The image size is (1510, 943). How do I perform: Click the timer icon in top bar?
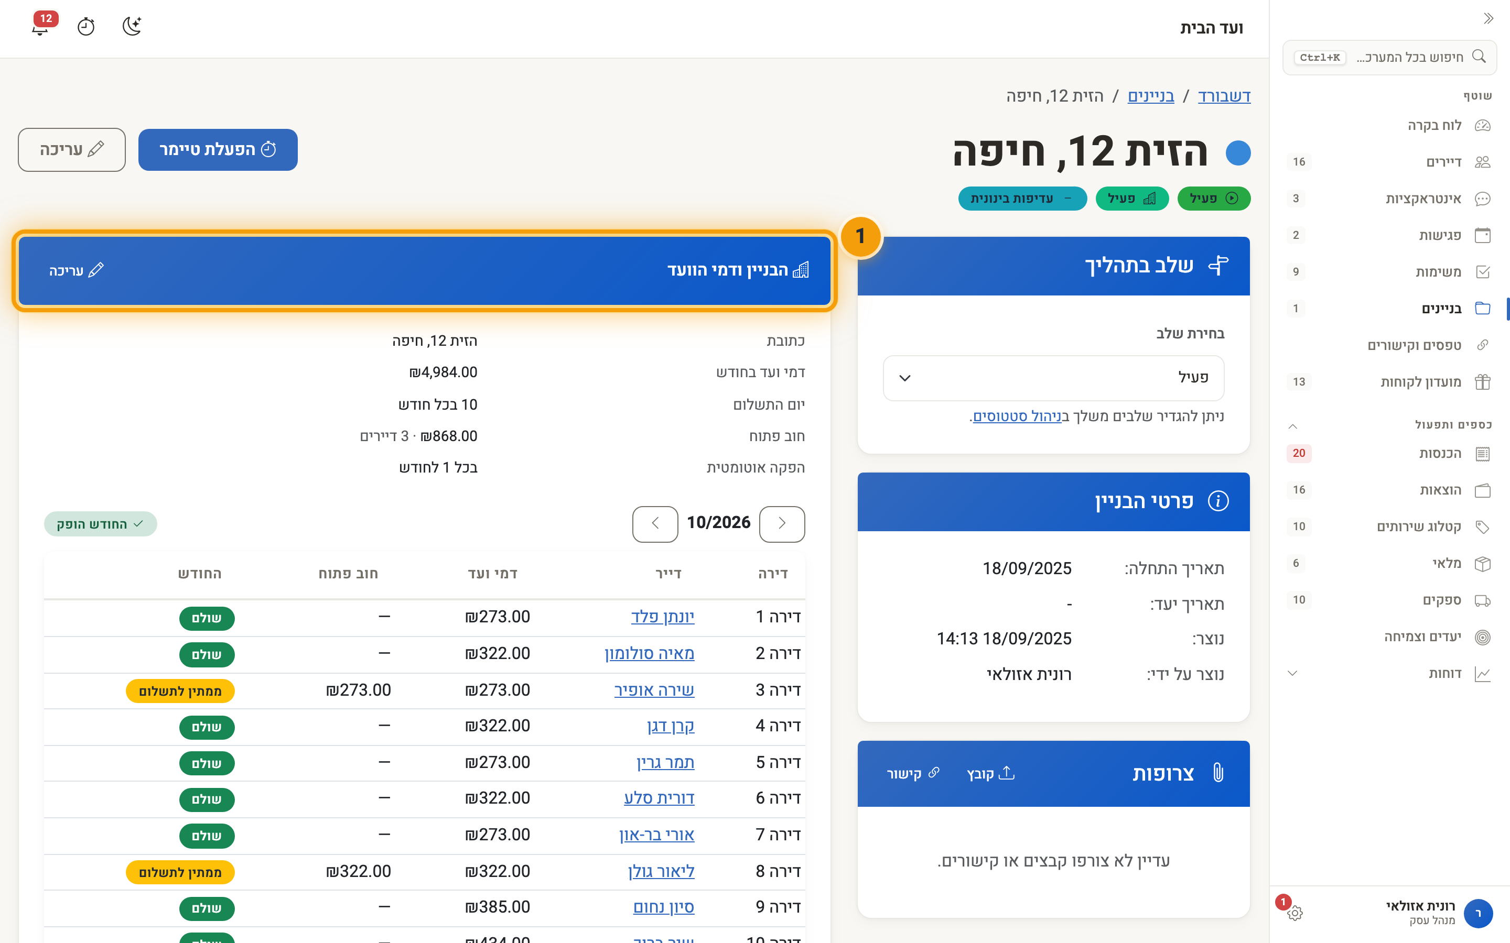[x=86, y=27]
